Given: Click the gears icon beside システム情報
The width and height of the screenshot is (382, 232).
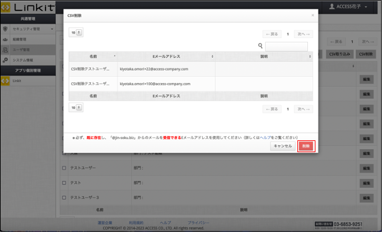Looking at the screenshot, I should pos(5,60).
